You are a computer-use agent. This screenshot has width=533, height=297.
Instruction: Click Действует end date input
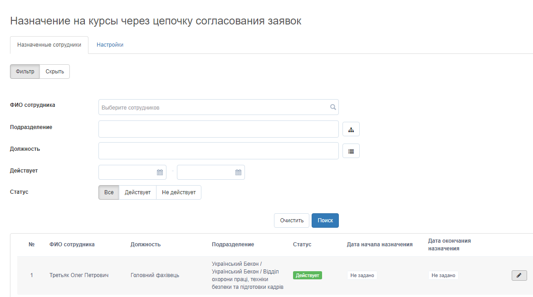pyautogui.click(x=211, y=172)
